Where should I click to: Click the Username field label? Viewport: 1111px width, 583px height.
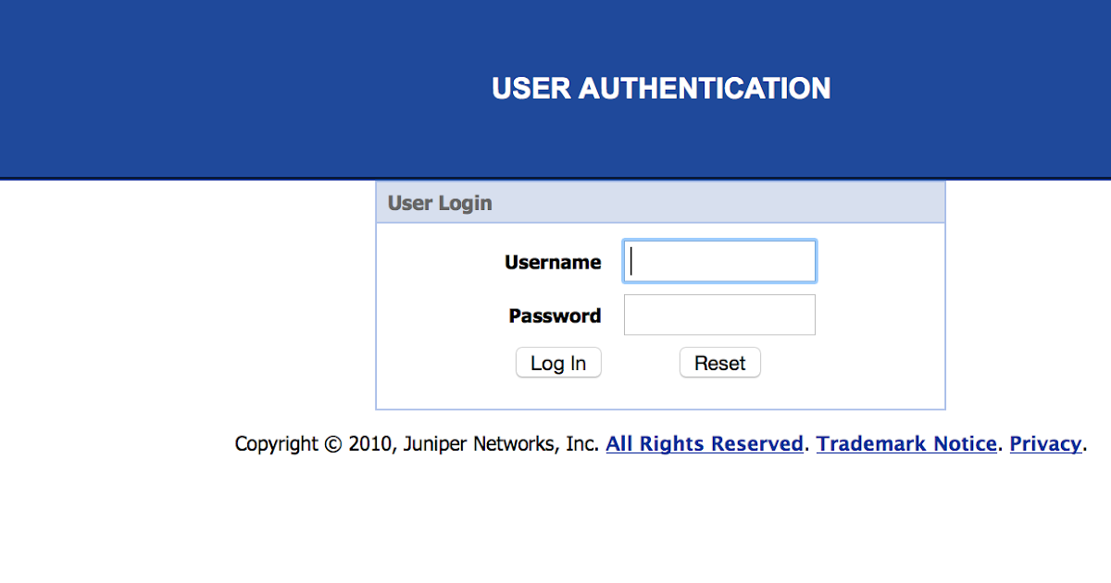(553, 263)
